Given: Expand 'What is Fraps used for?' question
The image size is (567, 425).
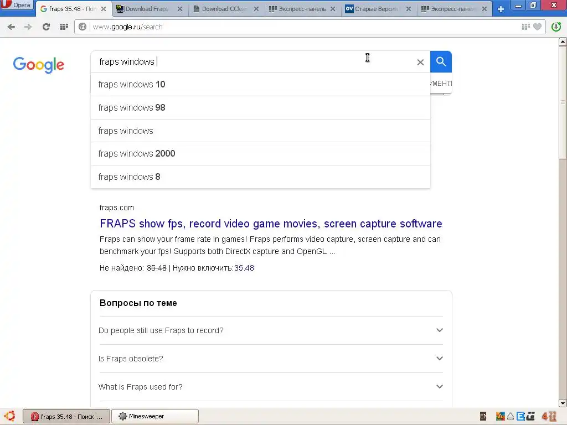Looking at the screenshot, I should (x=271, y=387).
